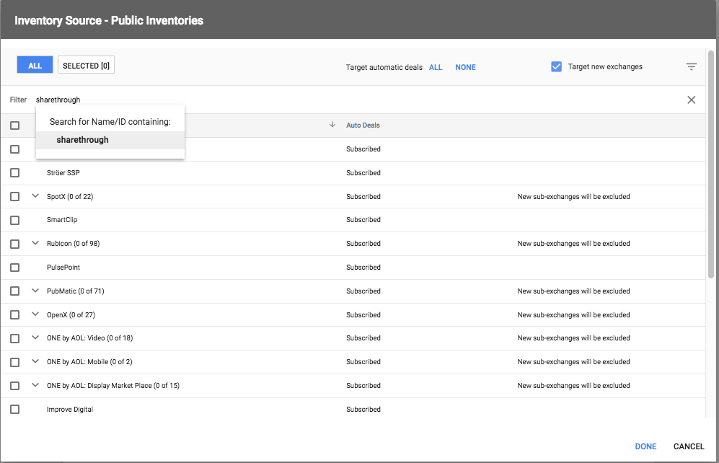
Task: Click the SpotX (0 of 22) label
Action: tap(70, 197)
